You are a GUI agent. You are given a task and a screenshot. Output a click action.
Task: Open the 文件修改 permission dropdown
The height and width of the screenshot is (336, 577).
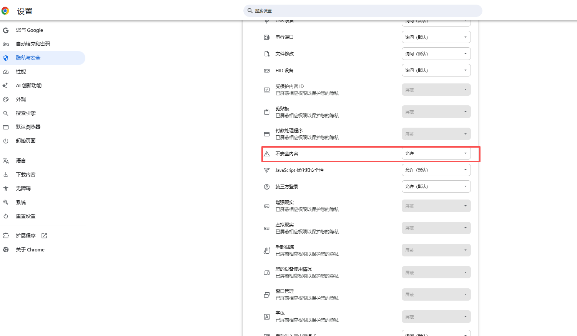(436, 54)
